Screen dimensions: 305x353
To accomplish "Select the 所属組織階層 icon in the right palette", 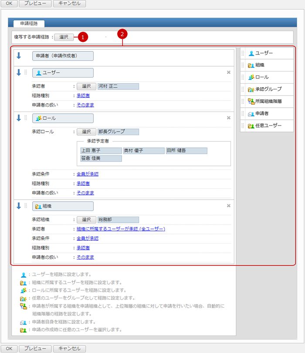I will pyautogui.click(x=251, y=101).
